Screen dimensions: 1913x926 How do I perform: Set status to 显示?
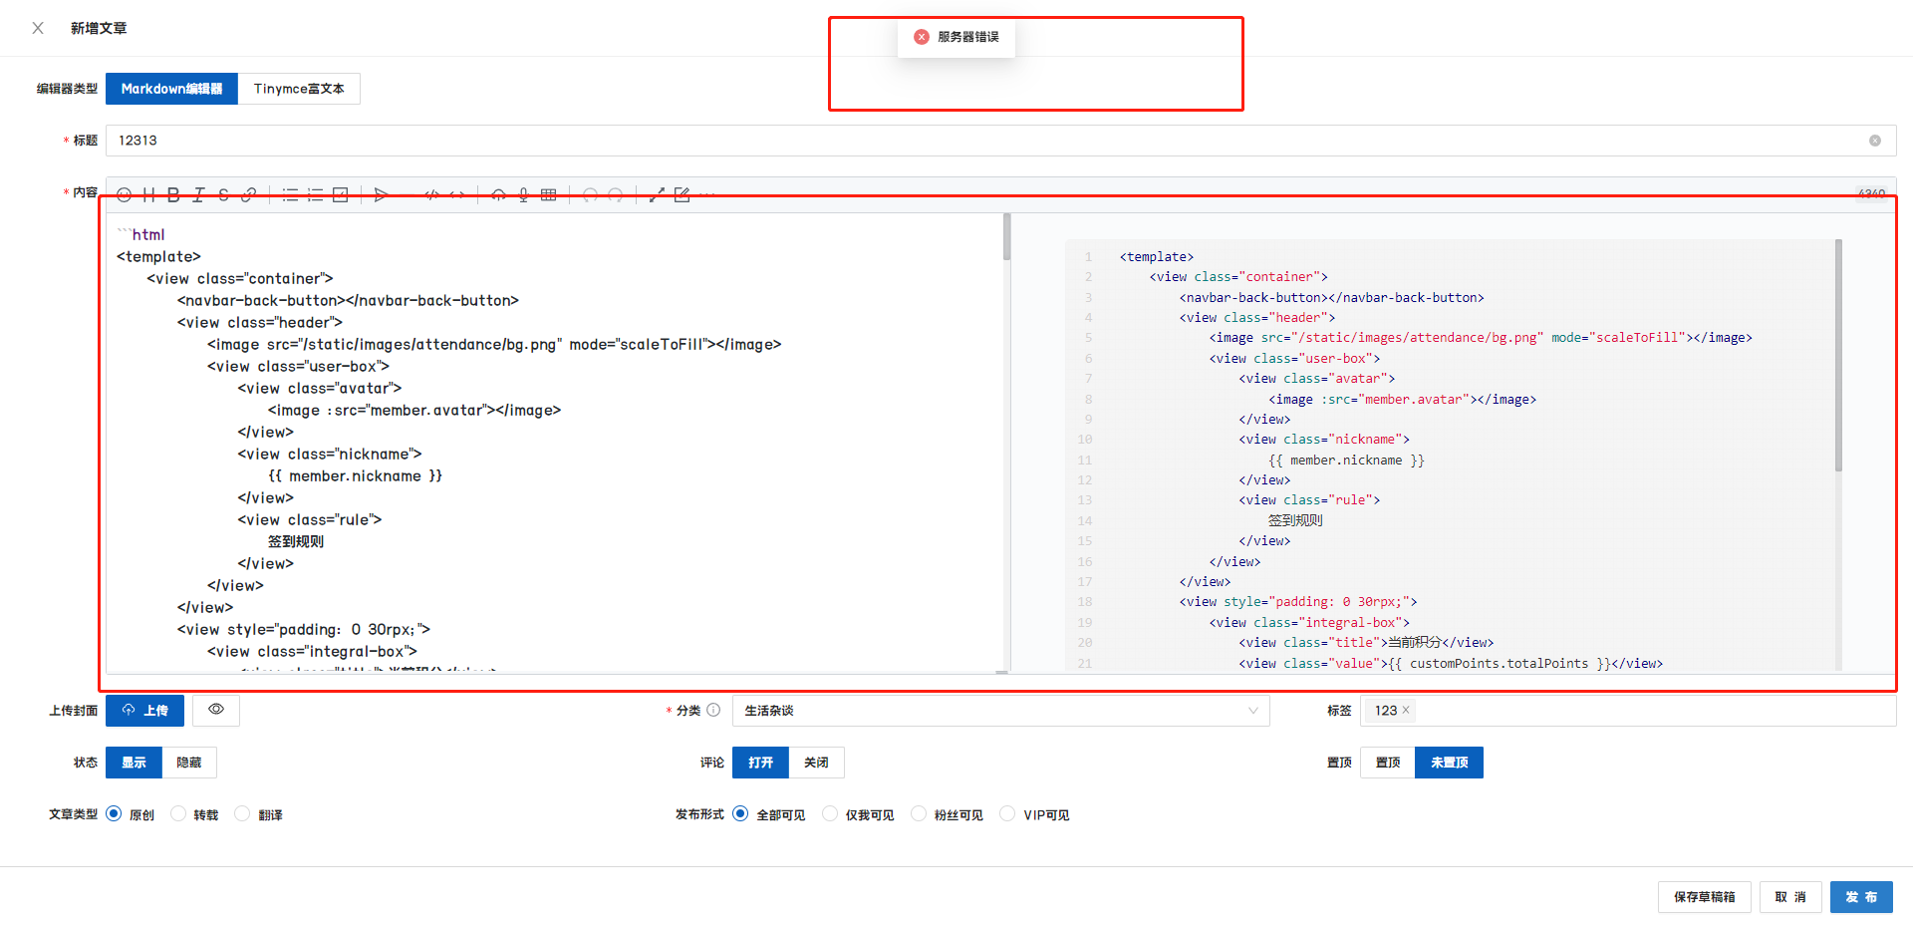click(x=134, y=763)
